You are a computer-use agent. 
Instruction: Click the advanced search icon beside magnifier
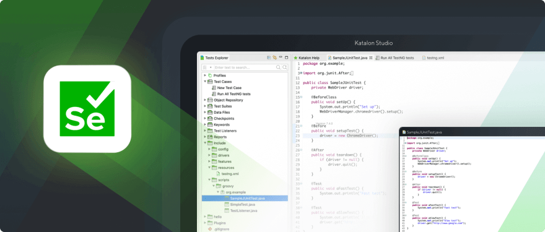(285, 67)
